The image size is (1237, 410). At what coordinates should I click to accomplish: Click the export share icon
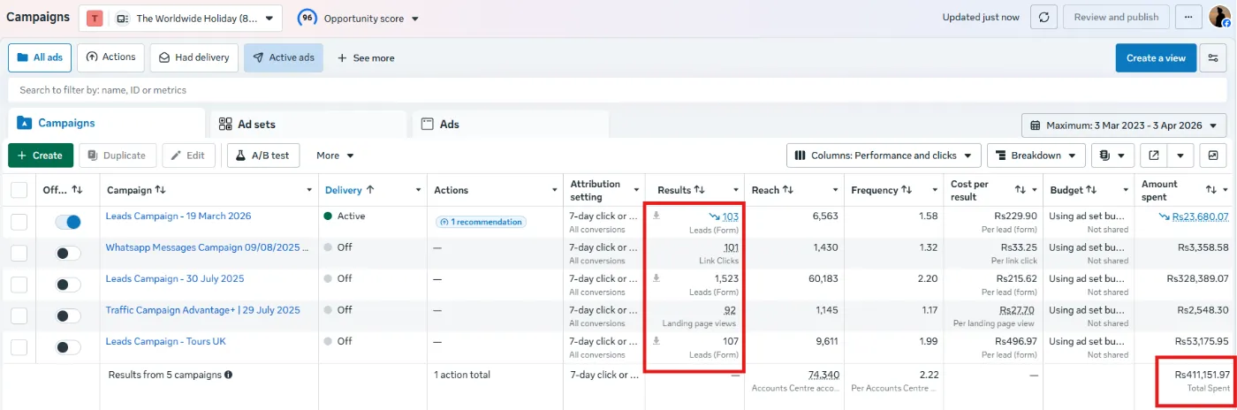click(1153, 155)
